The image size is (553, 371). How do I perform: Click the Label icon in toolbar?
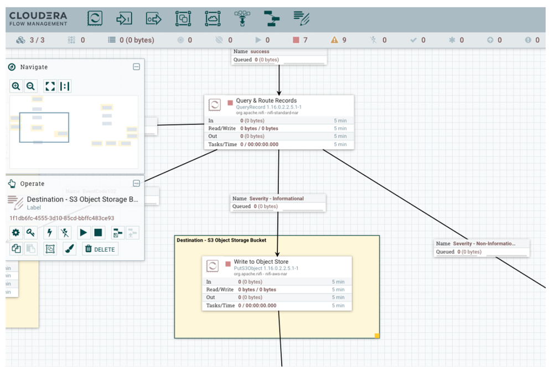pos(301,19)
